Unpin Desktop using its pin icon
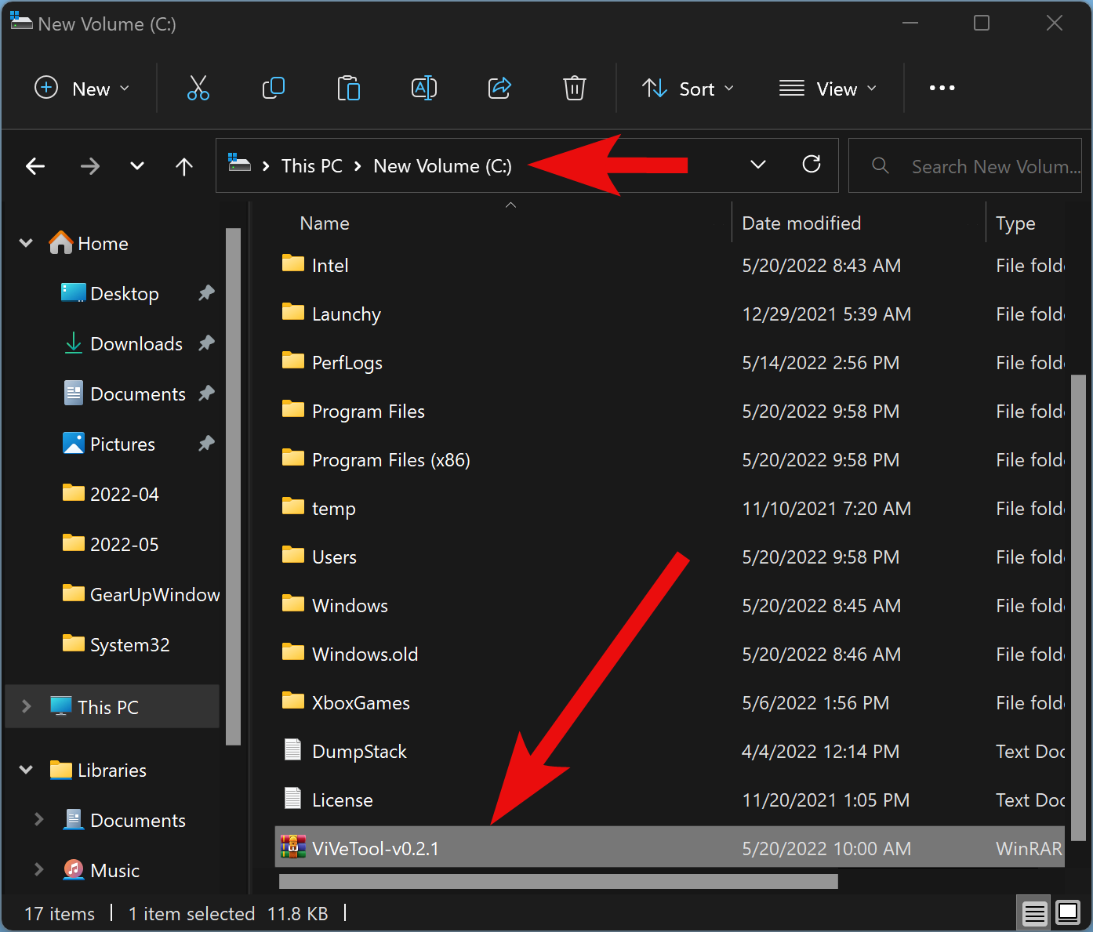 206,293
